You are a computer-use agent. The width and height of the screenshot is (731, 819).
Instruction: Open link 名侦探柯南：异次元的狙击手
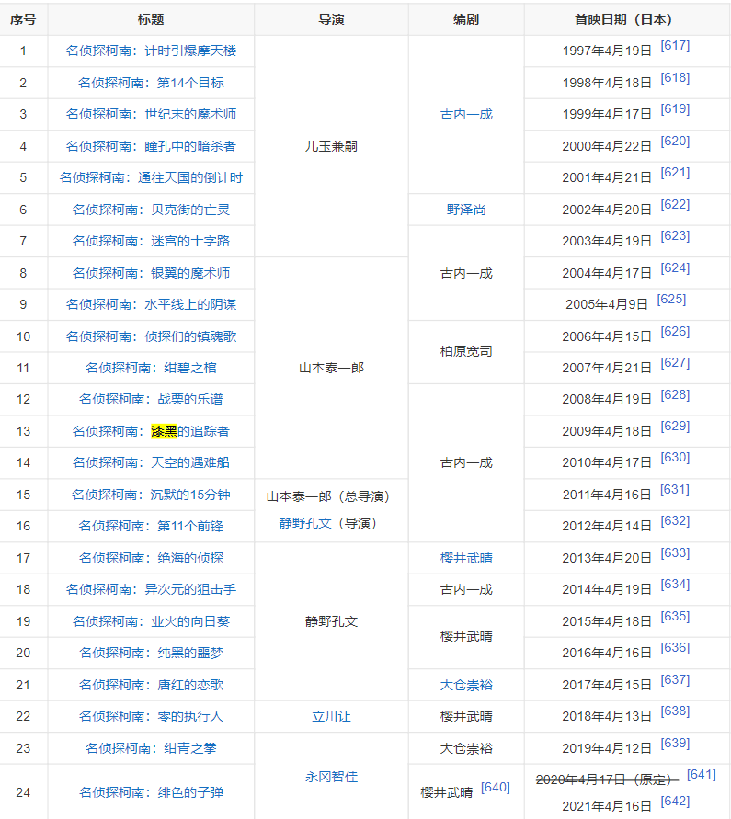[151, 589]
